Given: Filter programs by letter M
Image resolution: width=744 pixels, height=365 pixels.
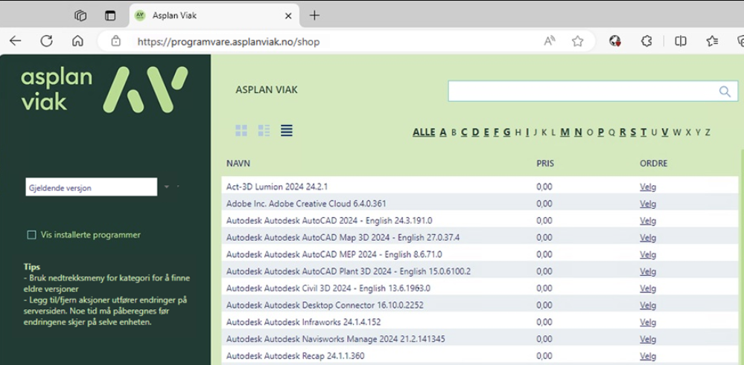Looking at the screenshot, I should 565,132.
